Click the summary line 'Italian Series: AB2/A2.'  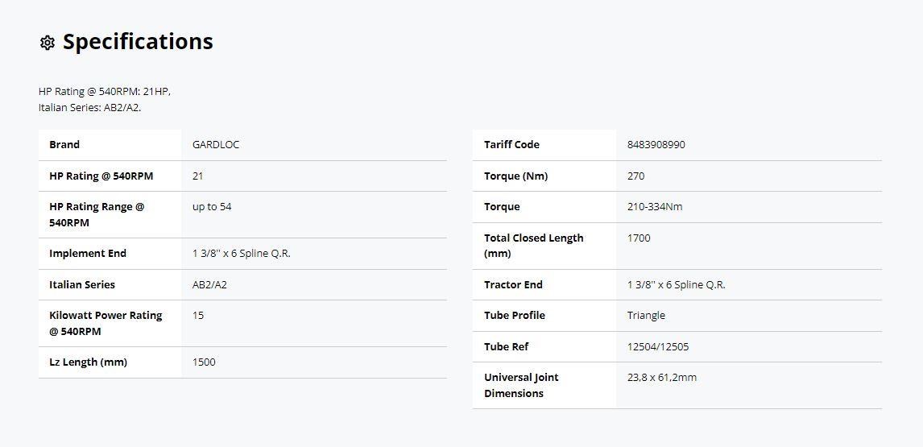point(90,109)
